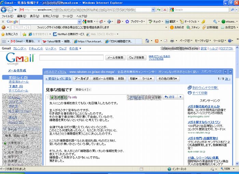239x174 pixels.
Task: Click the 迷惑メールを報告 button
Action: point(103,78)
